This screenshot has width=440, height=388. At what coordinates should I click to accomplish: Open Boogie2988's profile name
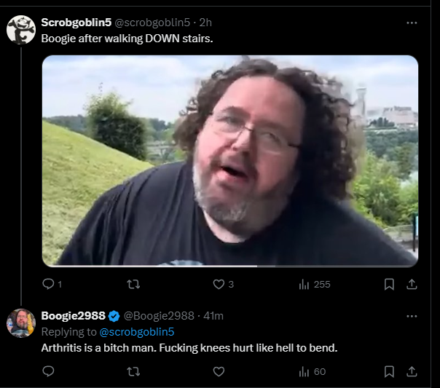[74, 316]
